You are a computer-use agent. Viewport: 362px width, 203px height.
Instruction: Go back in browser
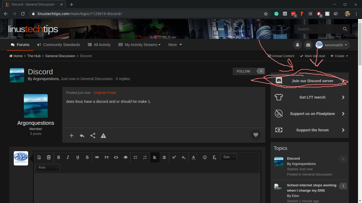(x=6, y=14)
